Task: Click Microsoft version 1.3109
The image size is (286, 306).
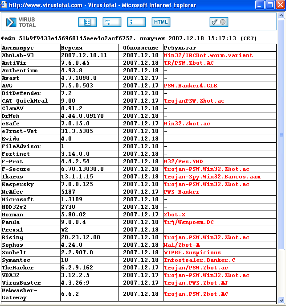Action: pos(72,199)
